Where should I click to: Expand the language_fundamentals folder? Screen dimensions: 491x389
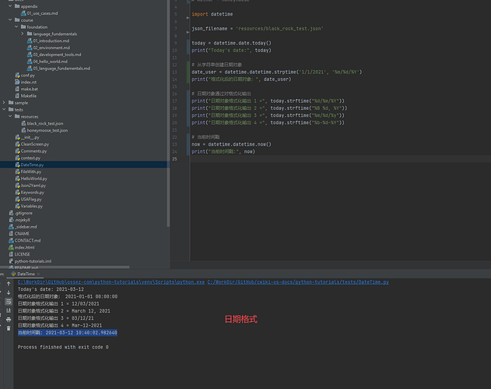click(x=23, y=34)
